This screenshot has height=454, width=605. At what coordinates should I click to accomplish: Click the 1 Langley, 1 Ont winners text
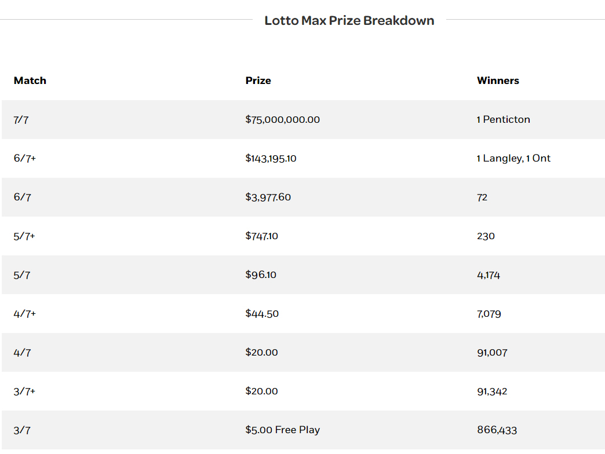point(513,159)
